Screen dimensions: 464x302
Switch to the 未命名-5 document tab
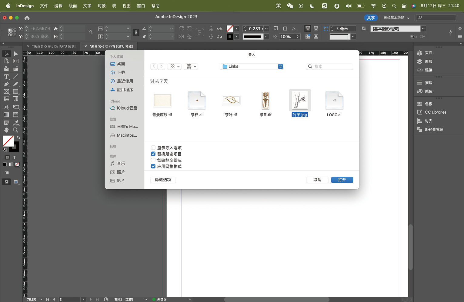click(54, 46)
